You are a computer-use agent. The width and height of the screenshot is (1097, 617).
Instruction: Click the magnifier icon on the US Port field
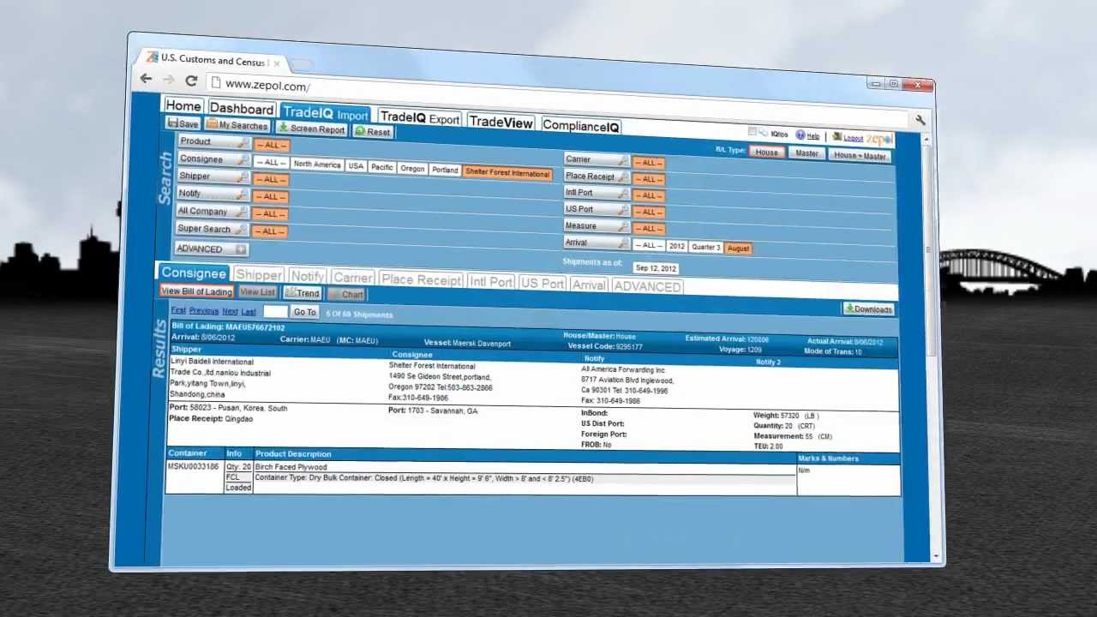623,210
